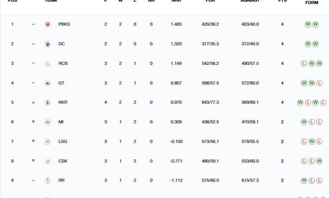Click the MI team logo
This screenshot has height=198, width=329.
[48, 122]
